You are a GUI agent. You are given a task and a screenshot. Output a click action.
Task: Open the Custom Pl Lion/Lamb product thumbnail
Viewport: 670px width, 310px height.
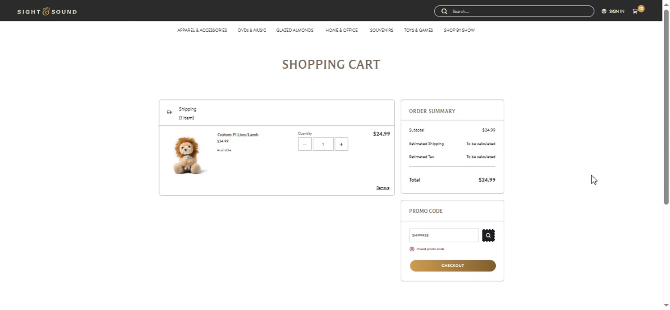188,154
